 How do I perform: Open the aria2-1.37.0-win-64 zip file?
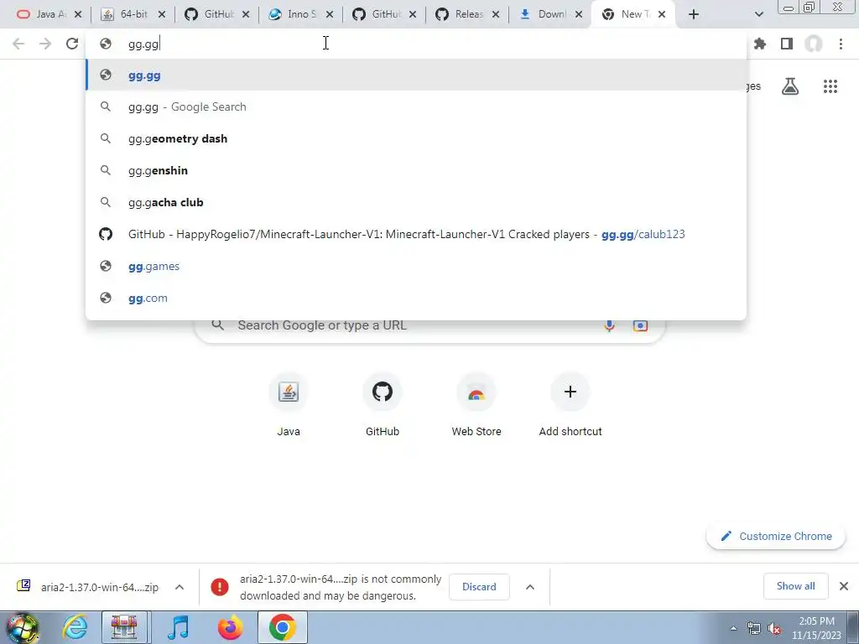(x=87, y=587)
